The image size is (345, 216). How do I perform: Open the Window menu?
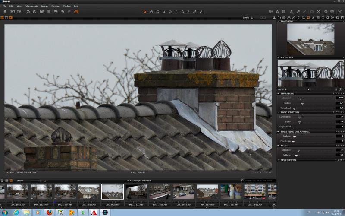point(67,6)
